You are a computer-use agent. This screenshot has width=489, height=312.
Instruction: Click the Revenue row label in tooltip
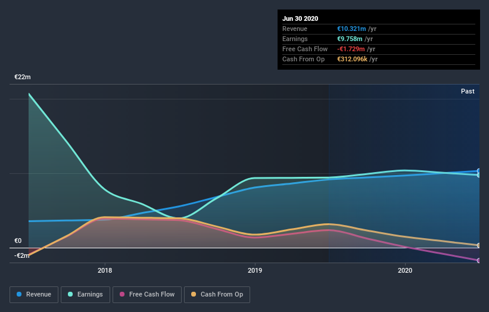click(x=295, y=29)
